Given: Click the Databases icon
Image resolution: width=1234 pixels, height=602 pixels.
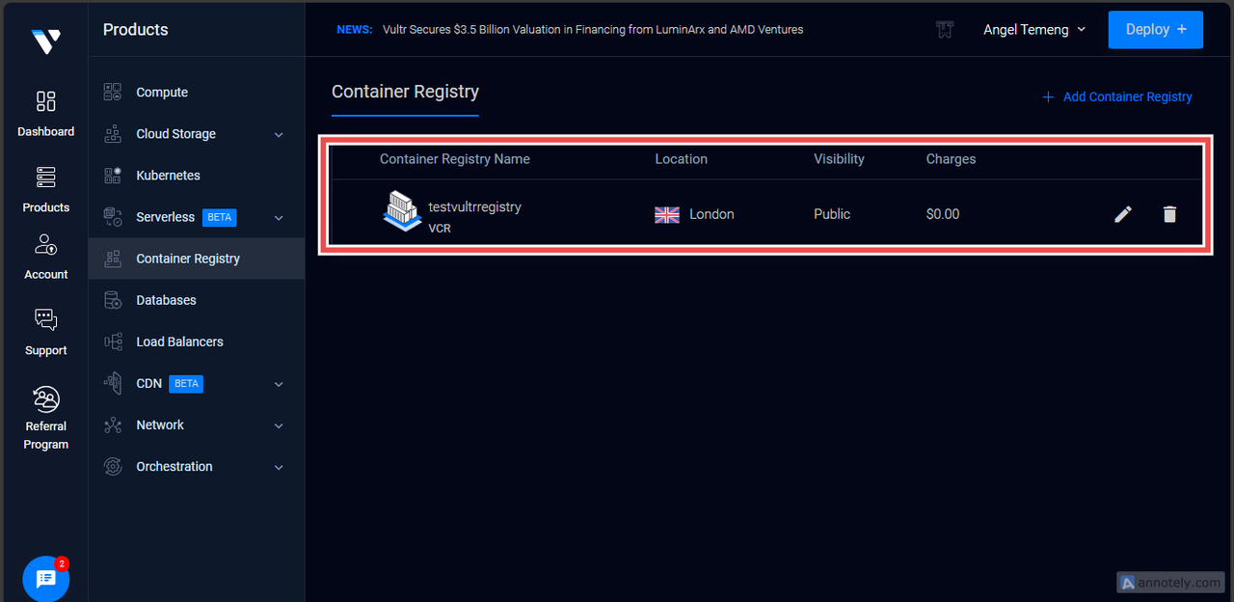Looking at the screenshot, I should coord(113,300).
